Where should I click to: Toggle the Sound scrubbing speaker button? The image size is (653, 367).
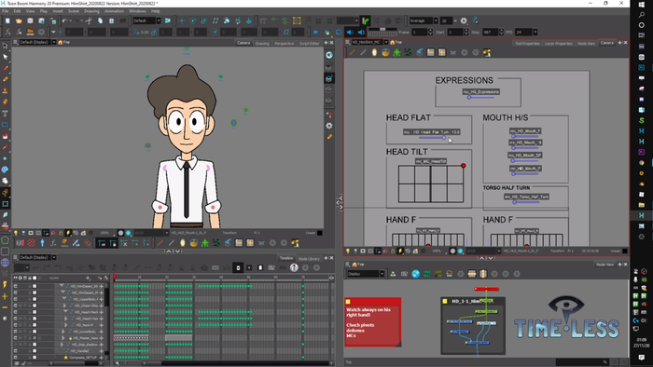[361, 32]
